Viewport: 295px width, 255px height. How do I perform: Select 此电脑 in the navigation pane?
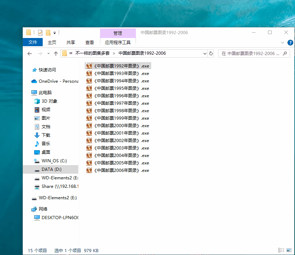(41, 93)
